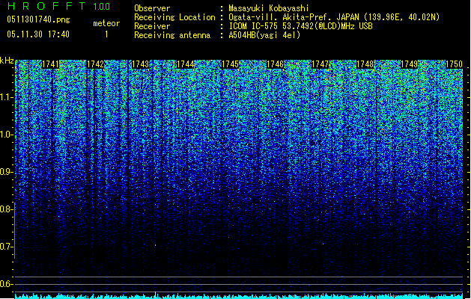
Task: Click the 1749 time marker
Action: tap(410, 64)
